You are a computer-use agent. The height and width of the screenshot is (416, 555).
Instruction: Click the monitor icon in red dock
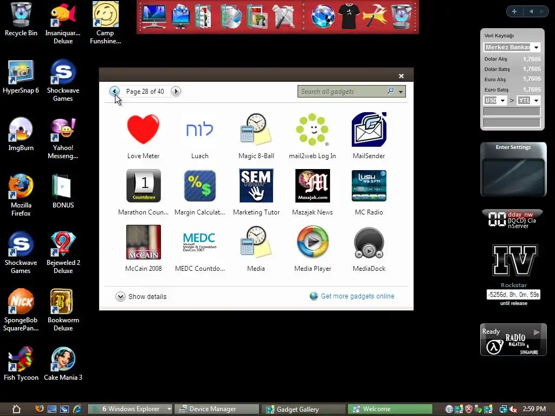tap(153, 16)
